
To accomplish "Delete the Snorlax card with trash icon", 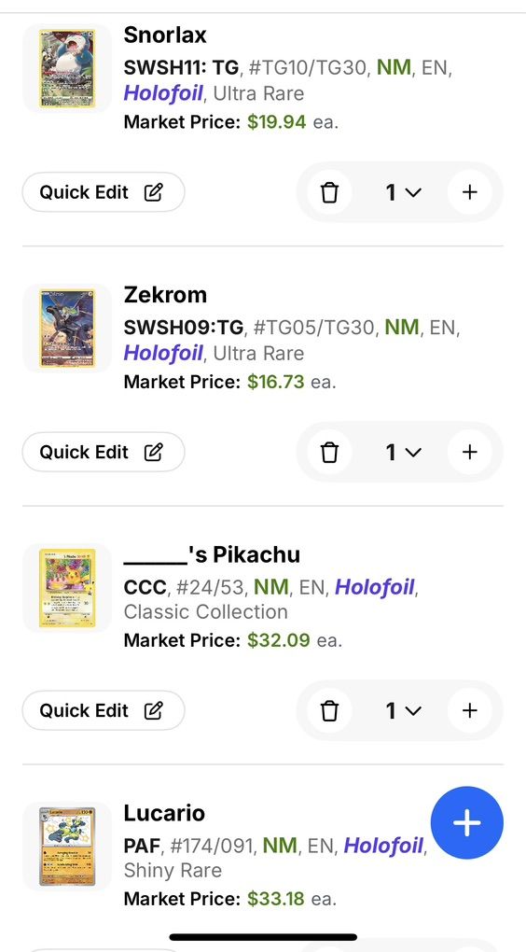I will point(329,192).
